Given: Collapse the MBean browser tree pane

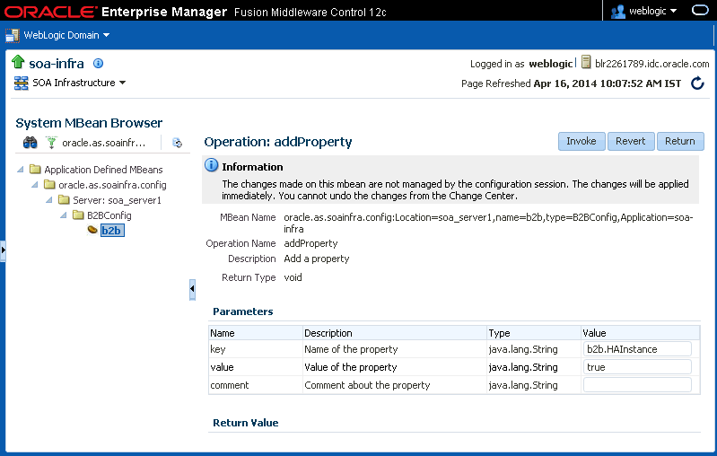Looking at the screenshot, I should coord(192,289).
